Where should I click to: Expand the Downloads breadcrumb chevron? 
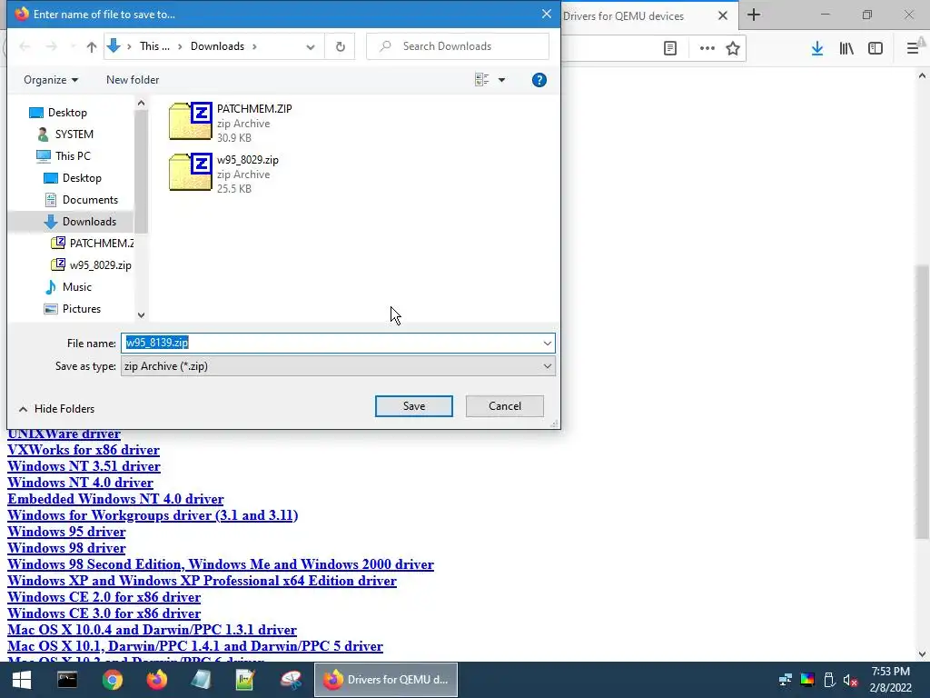pyautogui.click(x=254, y=46)
